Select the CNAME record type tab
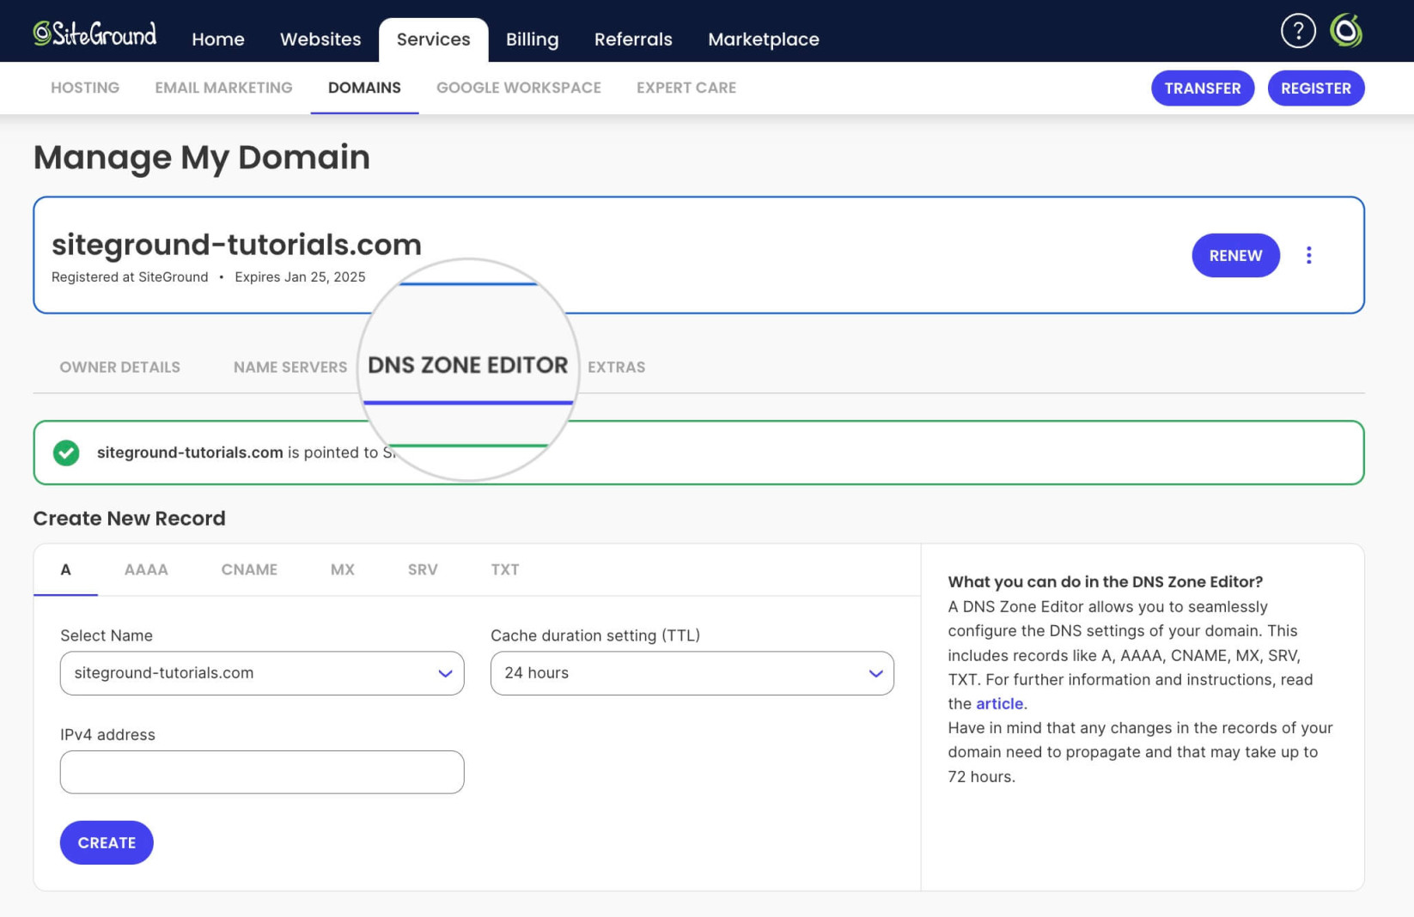Viewport: 1414px width, 917px height. (249, 570)
